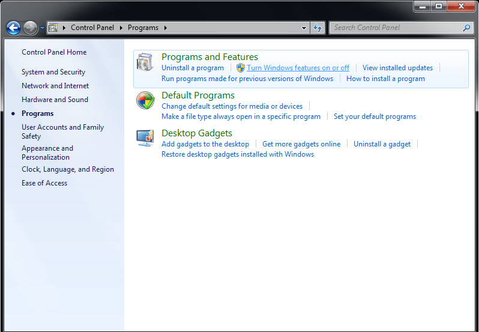Open the Programs and Features heading

coord(209,57)
